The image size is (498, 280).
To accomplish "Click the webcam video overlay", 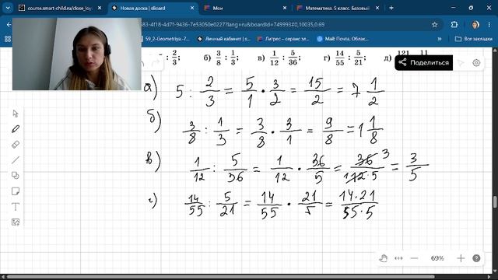I will click(x=77, y=54).
